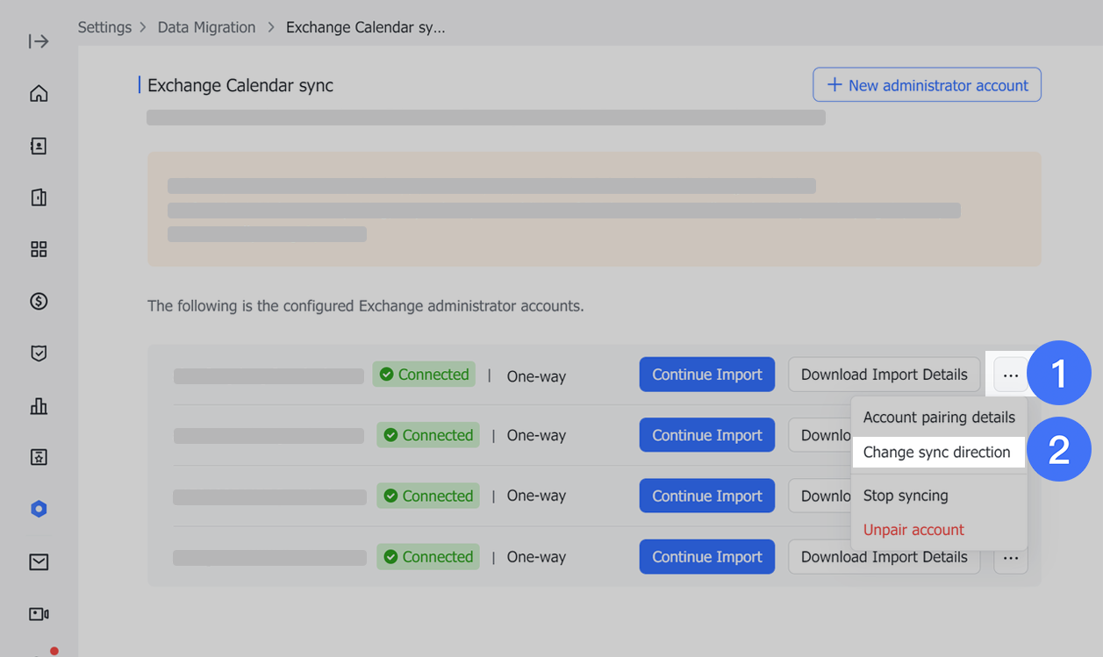Open the blue hexagon settings sidebar icon
1103x657 pixels.
39,510
